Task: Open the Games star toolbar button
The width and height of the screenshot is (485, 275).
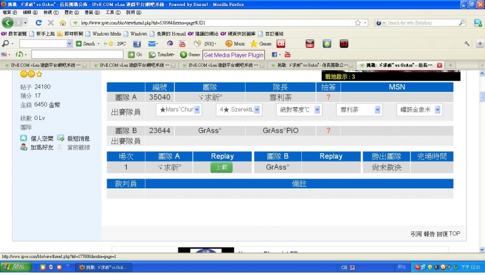Action: pos(261,44)
